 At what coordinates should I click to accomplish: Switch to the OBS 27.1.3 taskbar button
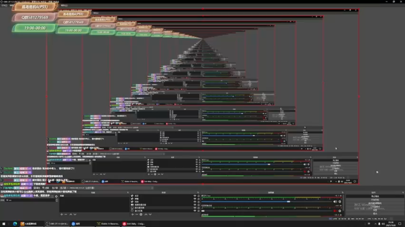pos(57,224)
